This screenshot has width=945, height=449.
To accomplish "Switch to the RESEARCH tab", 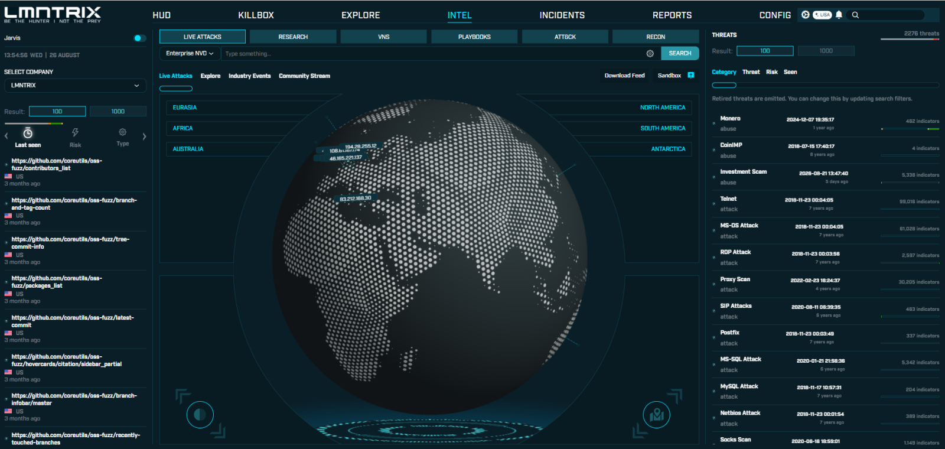I will (x=293, y=37).
